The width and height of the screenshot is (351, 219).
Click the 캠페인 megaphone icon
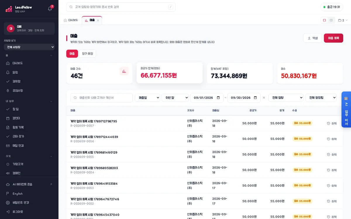pos(8,173)
